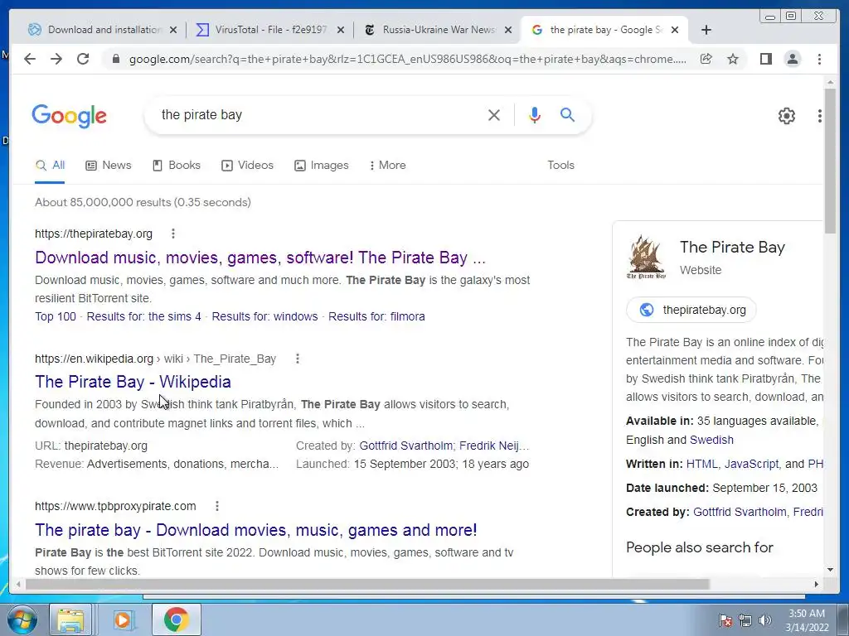The image size is (849, 636).
Task: Start voice search with microphone icon
Action: coord(535,114)
